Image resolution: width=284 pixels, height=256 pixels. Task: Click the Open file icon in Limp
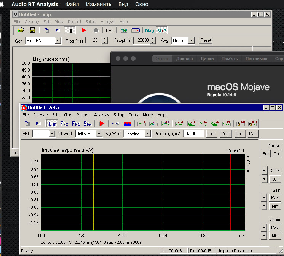(21, 30)
